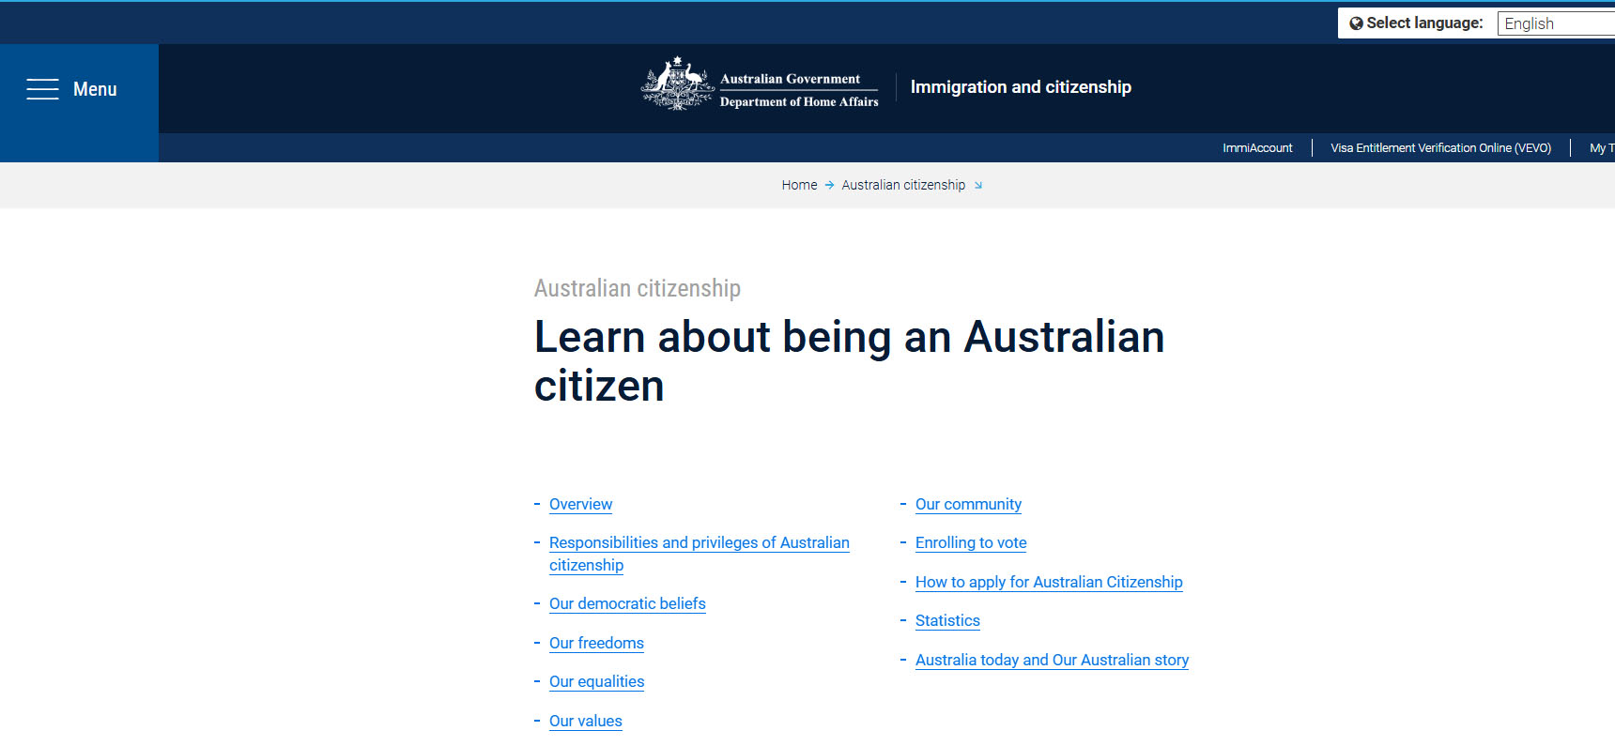Open the Our values link
This screenshot has height=746, width=1615.
tap(585, 721)
